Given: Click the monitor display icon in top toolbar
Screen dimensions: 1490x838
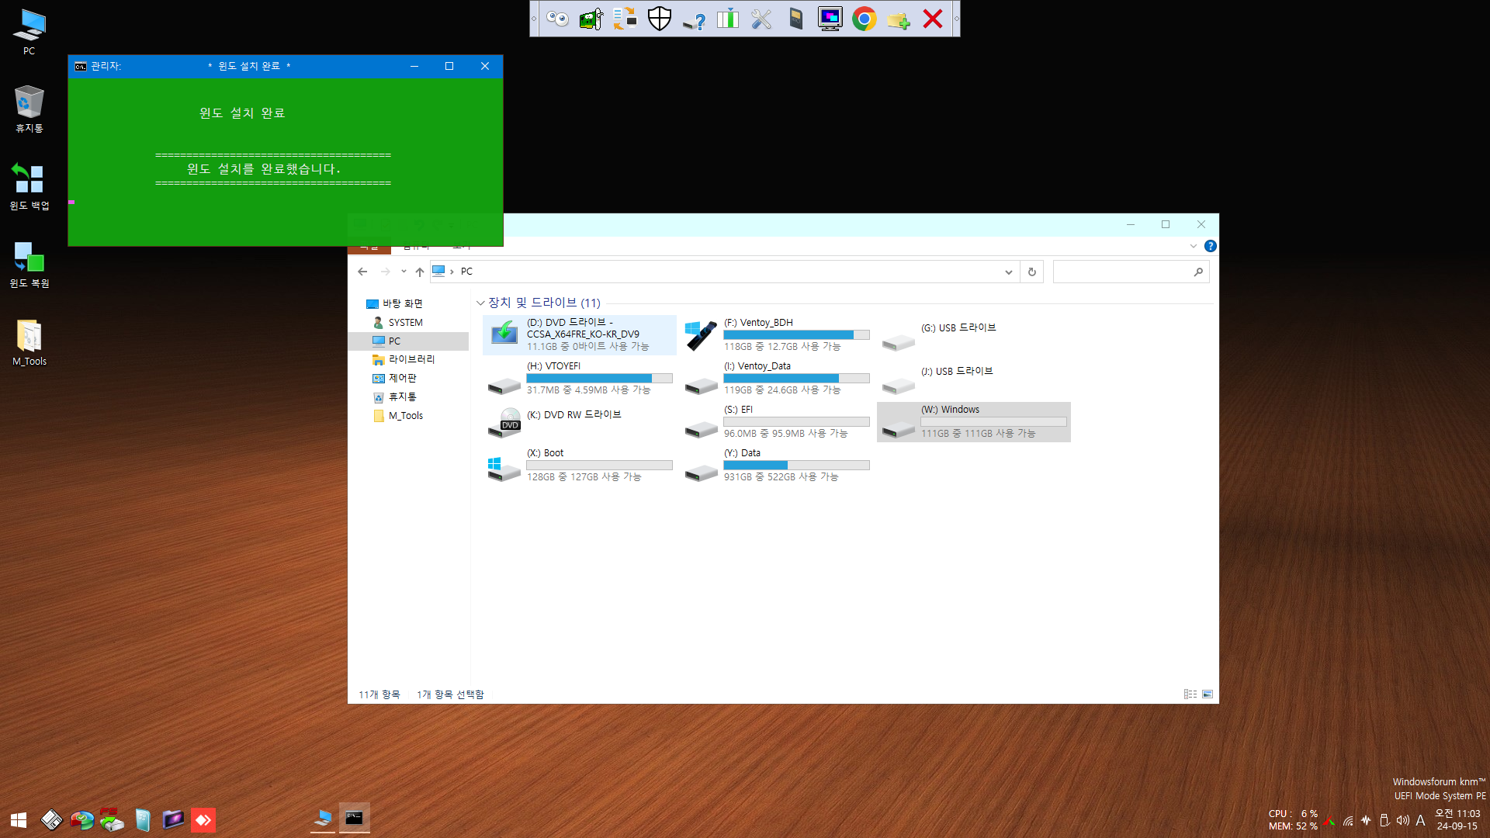Looking at the screenshot, I should (x=830, y=19).
